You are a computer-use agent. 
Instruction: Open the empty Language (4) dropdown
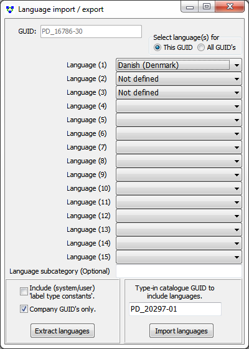[x=179, y=107]
